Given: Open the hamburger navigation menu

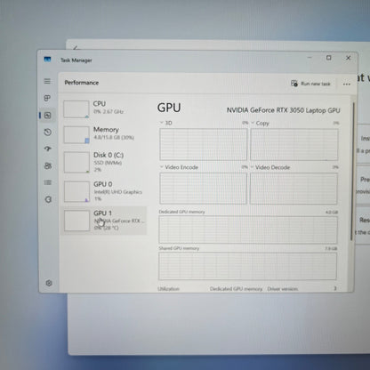Looking at the screenshot, I should (x=47, y=81).
